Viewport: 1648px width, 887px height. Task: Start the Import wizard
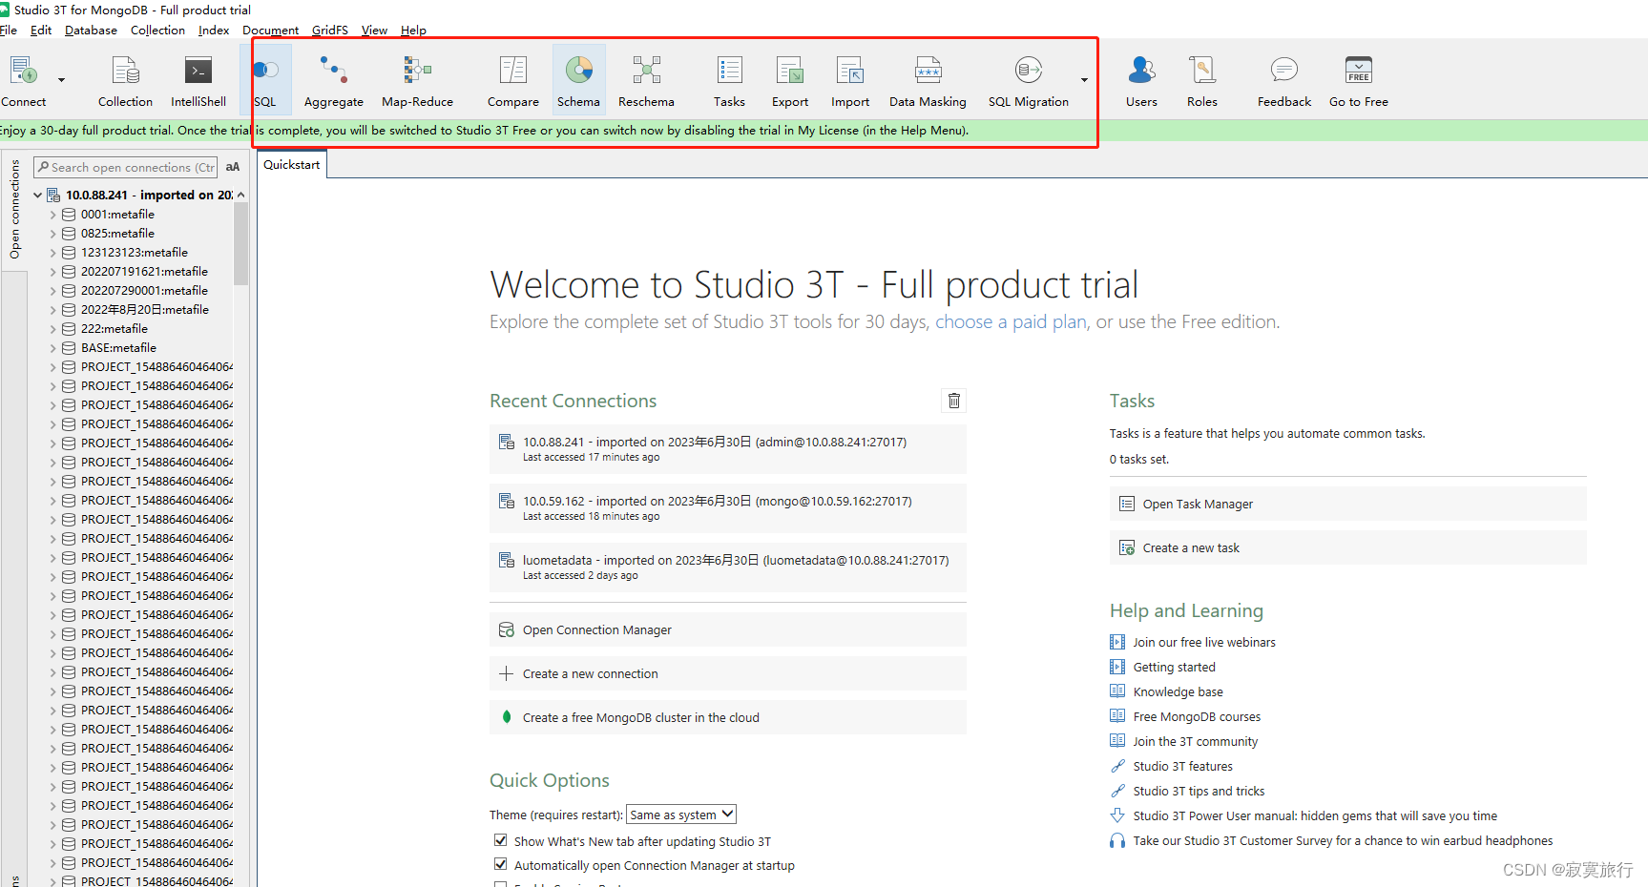pyautogui.click(x=850, y=81)
